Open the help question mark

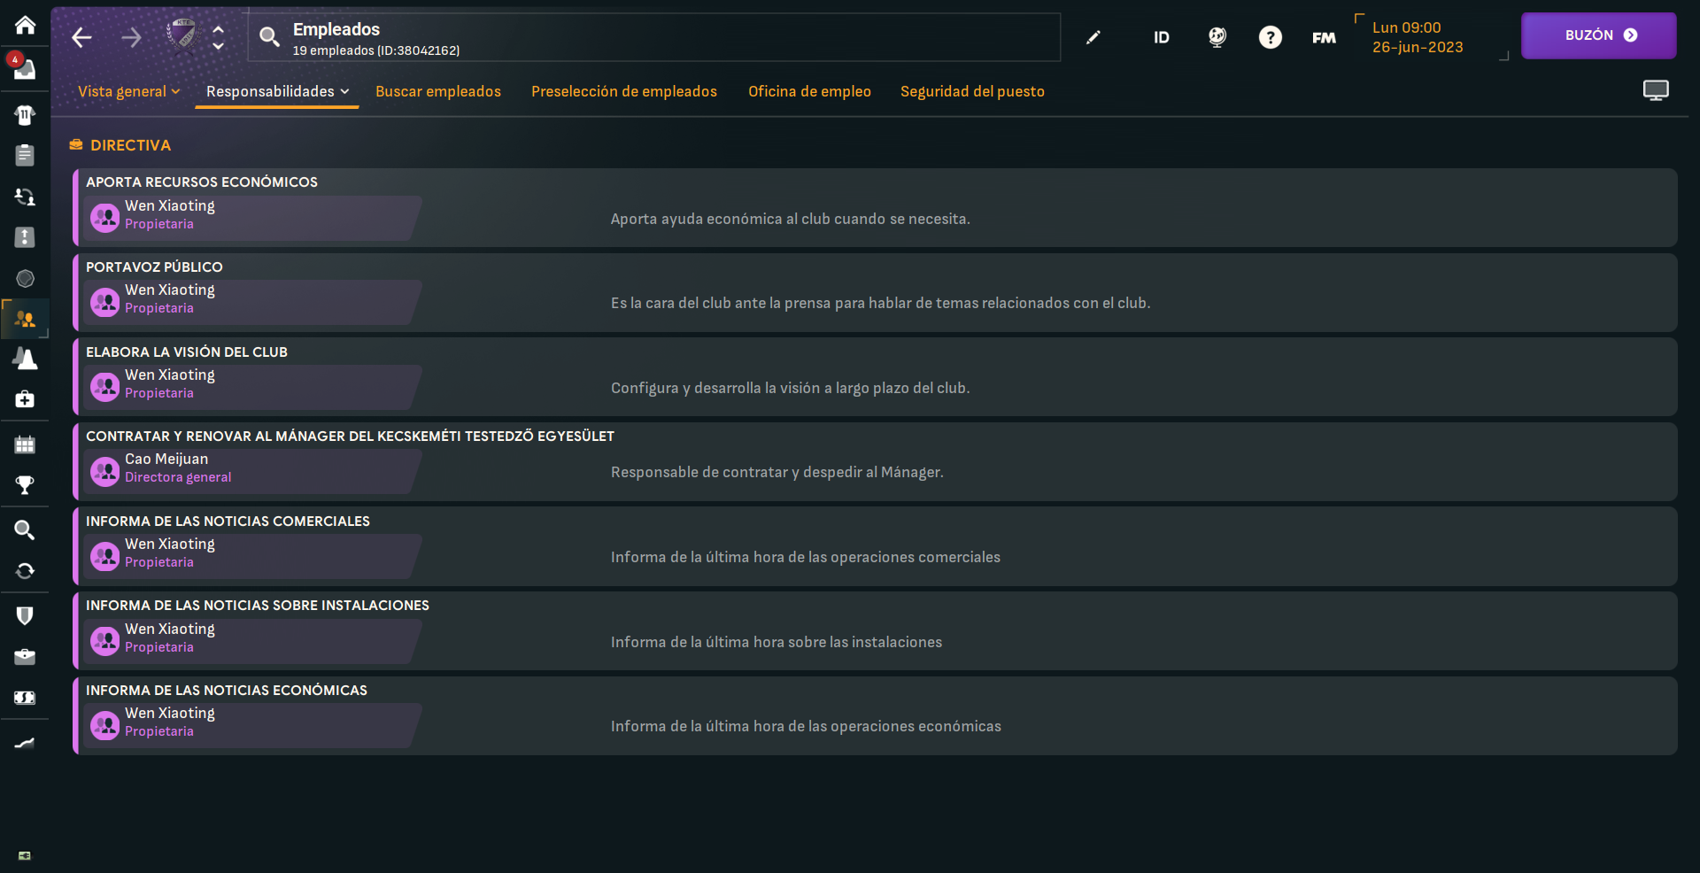(x=1271, y=37)
